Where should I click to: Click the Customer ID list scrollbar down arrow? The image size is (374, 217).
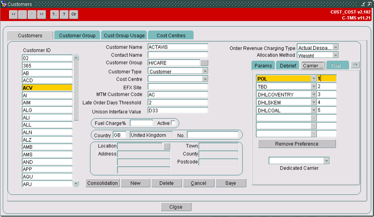(x=76, y=184)
